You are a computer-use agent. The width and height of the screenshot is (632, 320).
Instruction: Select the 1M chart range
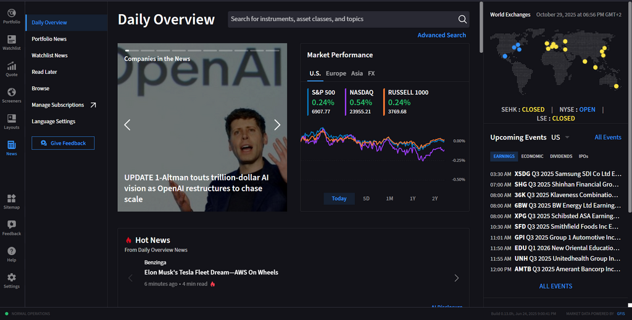tap(389, 199)
